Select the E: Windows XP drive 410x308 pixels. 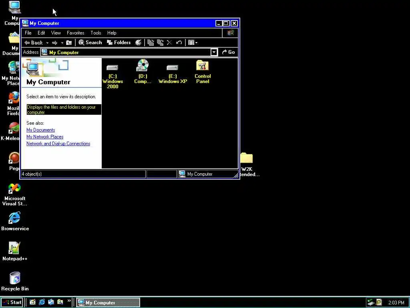173,74
